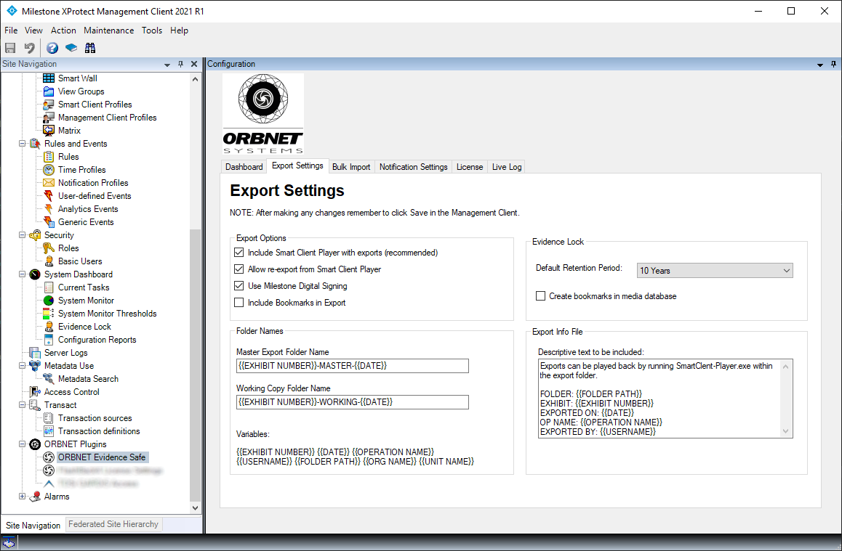Click the Undo toolbar icon

[29, 48]
